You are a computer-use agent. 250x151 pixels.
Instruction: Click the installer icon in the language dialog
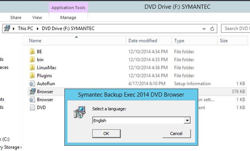coord(79,112)
